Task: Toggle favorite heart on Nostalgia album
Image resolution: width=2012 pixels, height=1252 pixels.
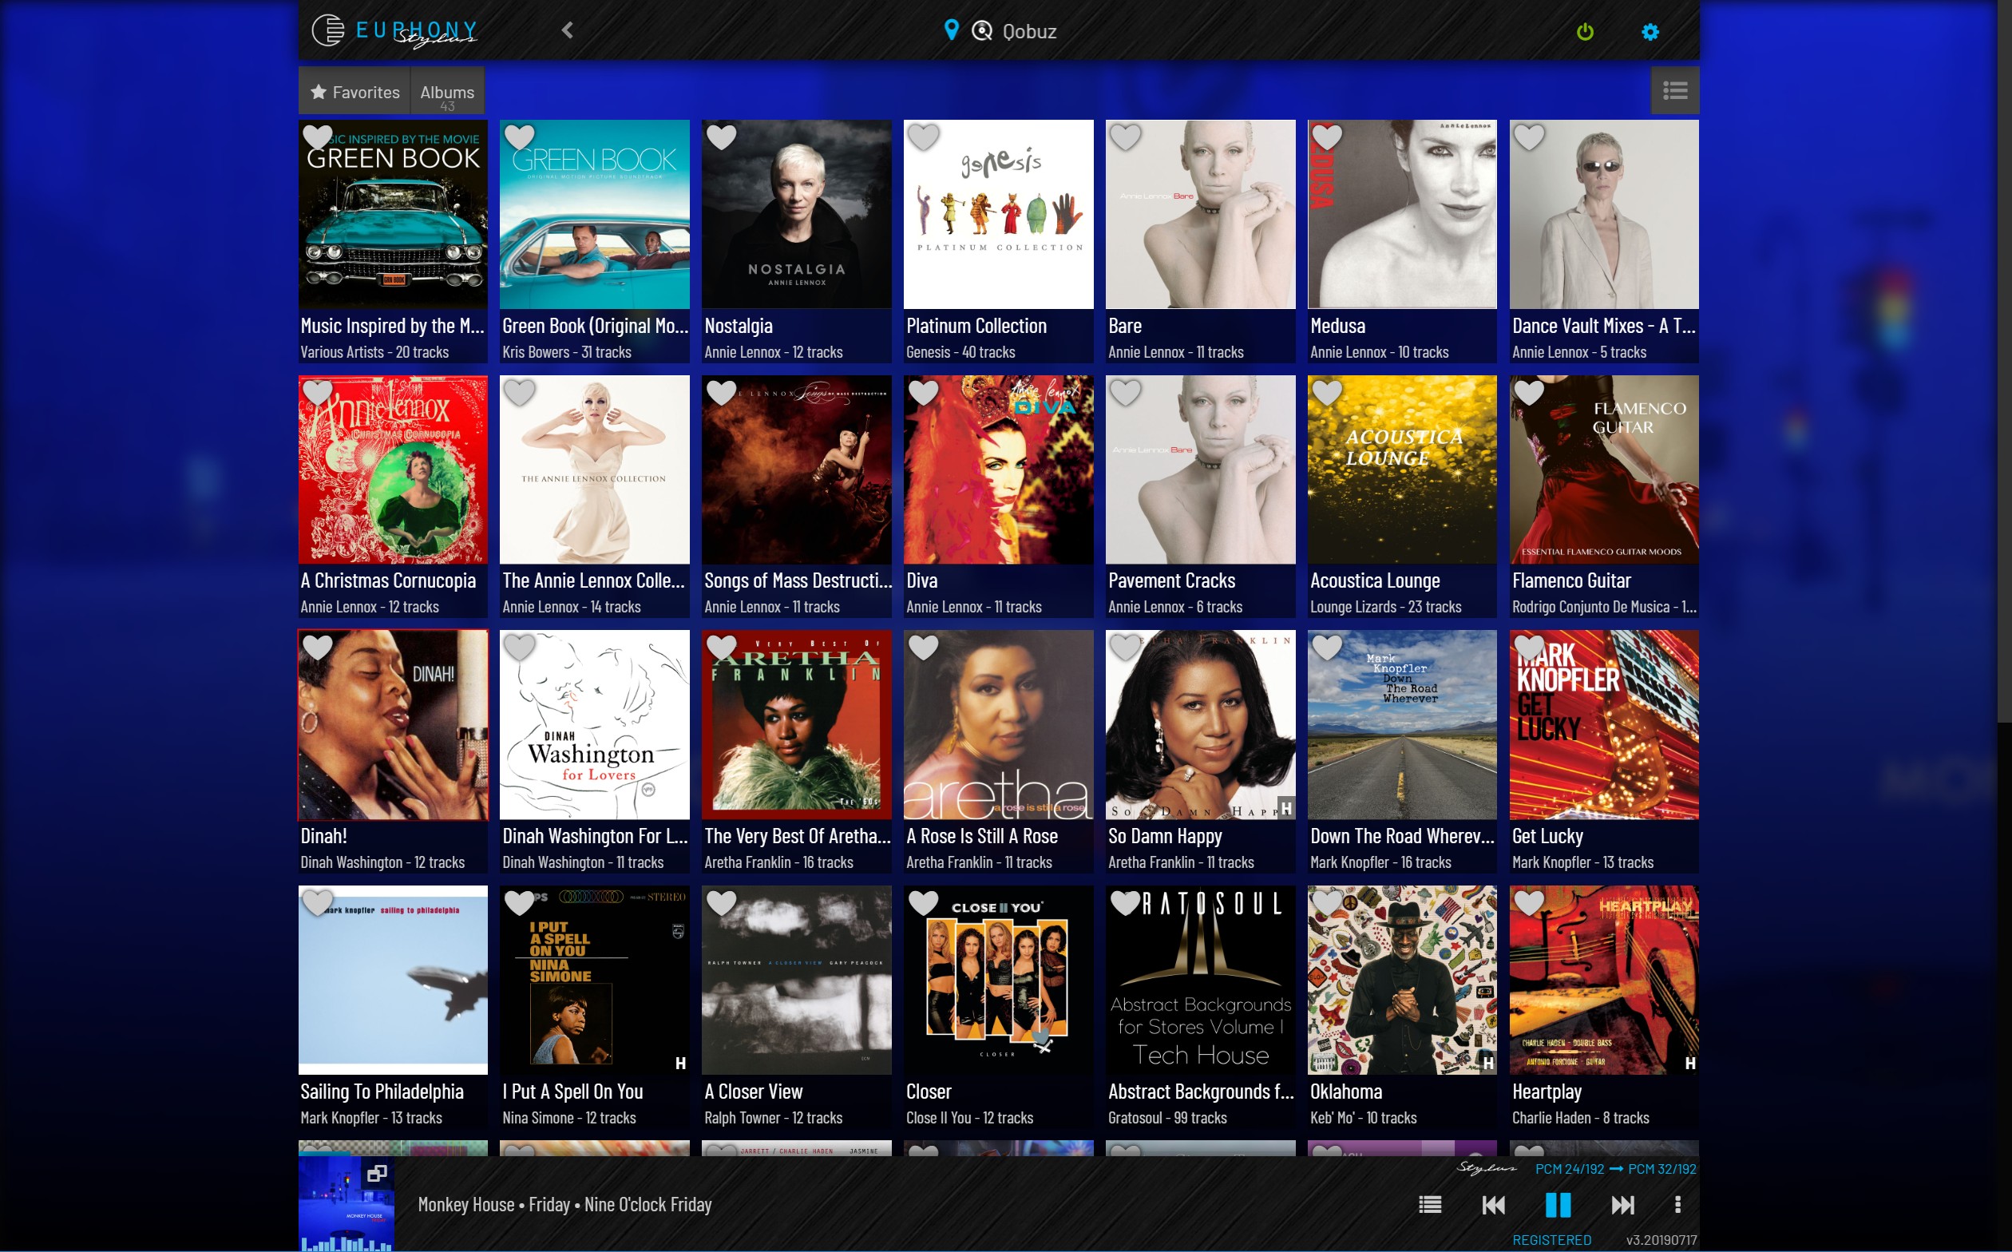Action: click(x=721, y=137)
